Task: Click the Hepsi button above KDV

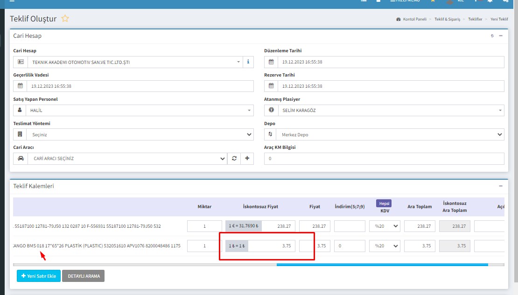Action: [385, 204]
